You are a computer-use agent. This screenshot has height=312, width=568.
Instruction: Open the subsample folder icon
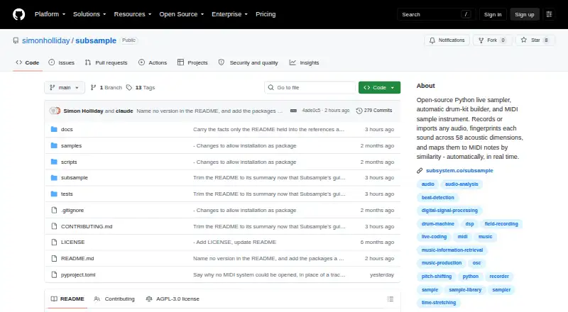(54, 178)
